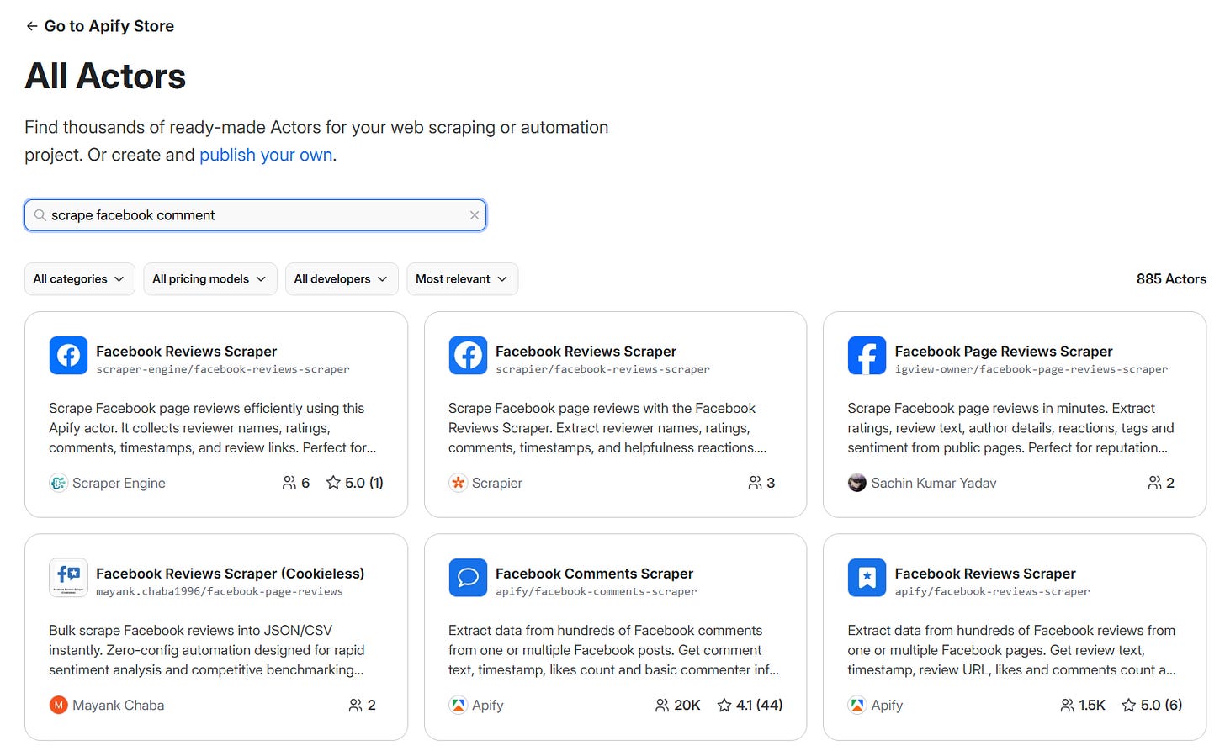
Task: Click the bookmark-star icon of apify's Reviews Scraper
Action: [x=867, y=578]
